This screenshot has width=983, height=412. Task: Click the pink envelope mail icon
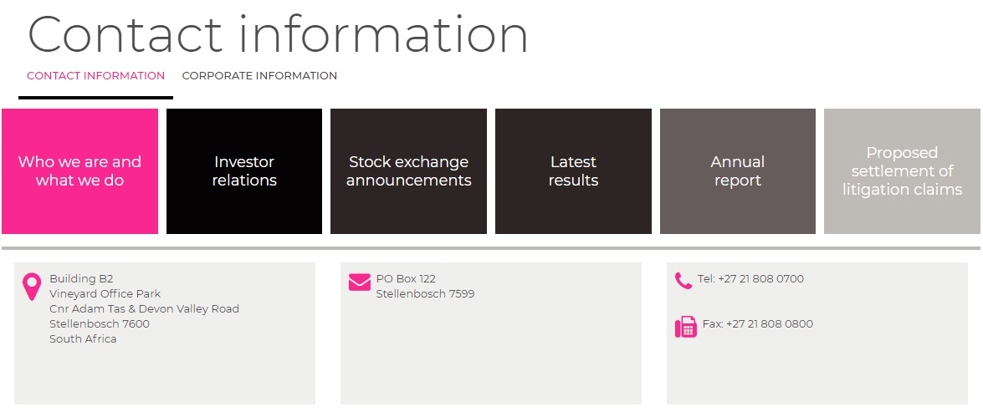359,282
